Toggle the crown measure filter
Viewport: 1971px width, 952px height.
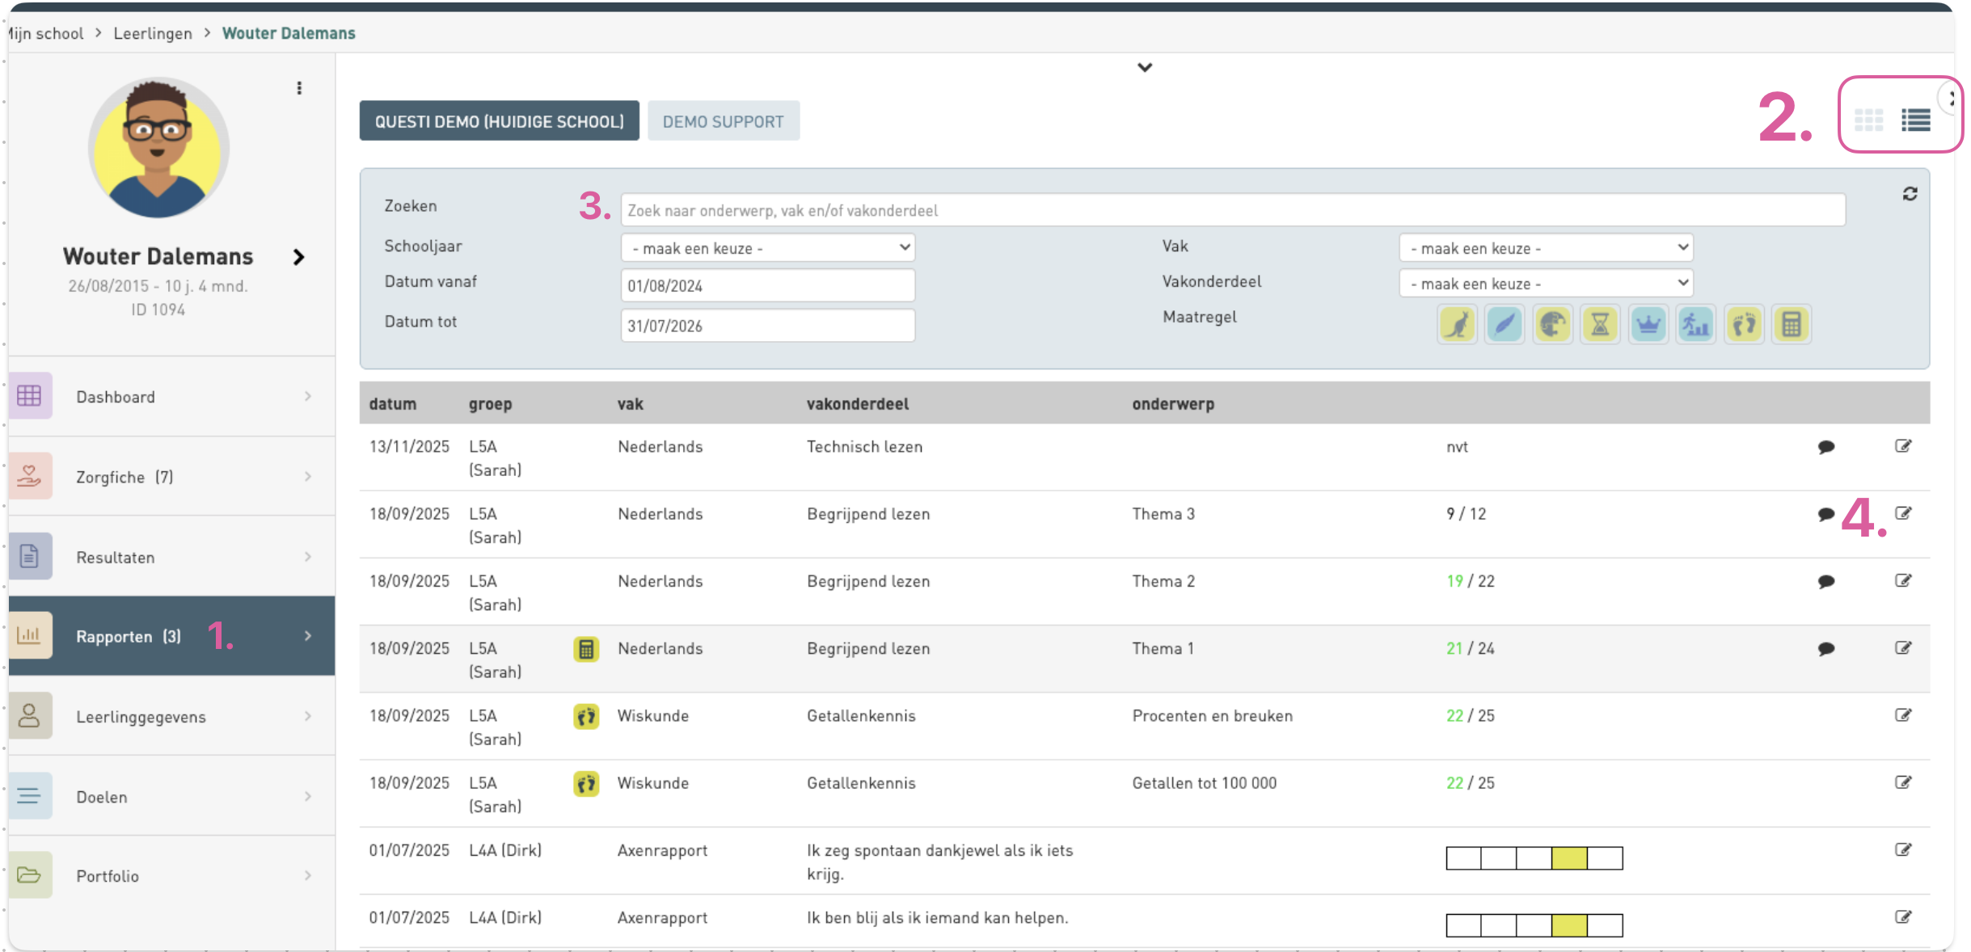tap(1648, 325)
